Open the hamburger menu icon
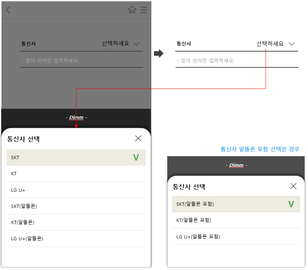The height and width of the screenshot is (270, 308). point(143,10)
